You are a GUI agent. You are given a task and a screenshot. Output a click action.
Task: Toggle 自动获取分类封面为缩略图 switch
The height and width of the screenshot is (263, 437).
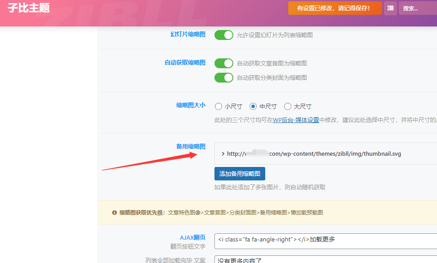(224, 78)
